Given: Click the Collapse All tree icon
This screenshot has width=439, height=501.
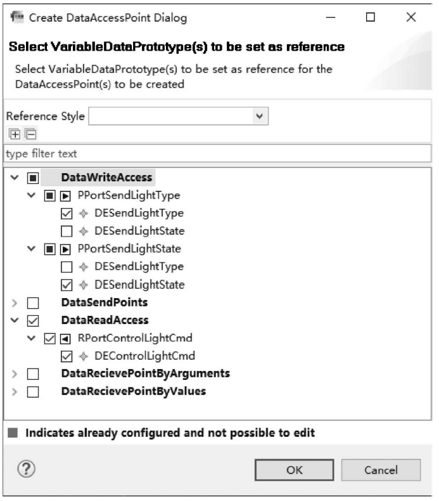Looking at the screenshot, I should pos(30,134).
